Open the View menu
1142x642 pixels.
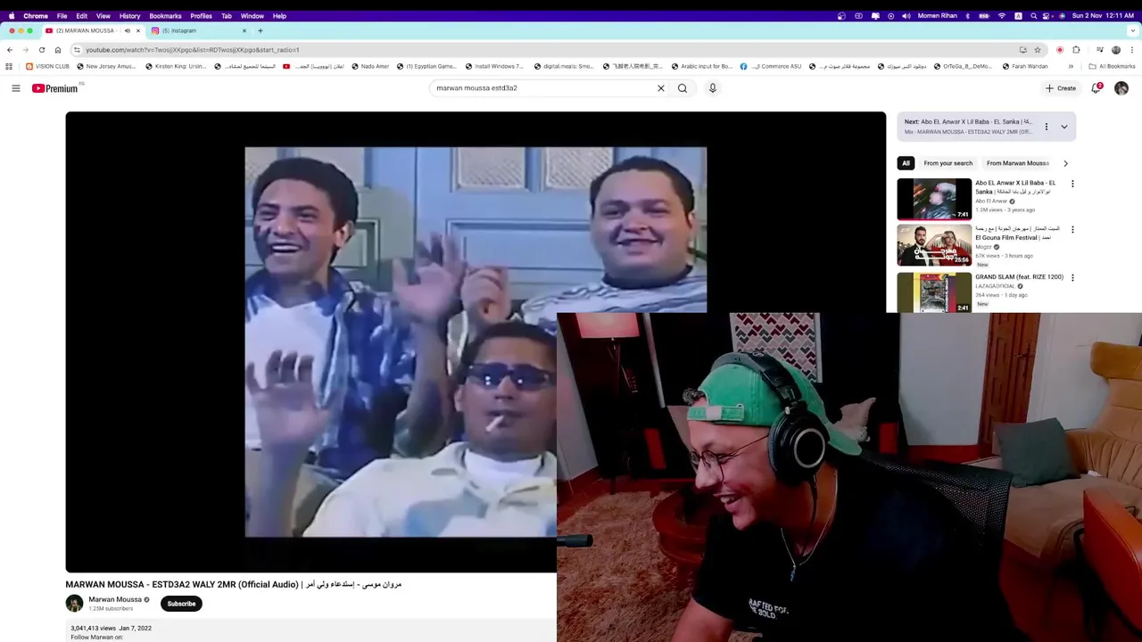(103, 16)
